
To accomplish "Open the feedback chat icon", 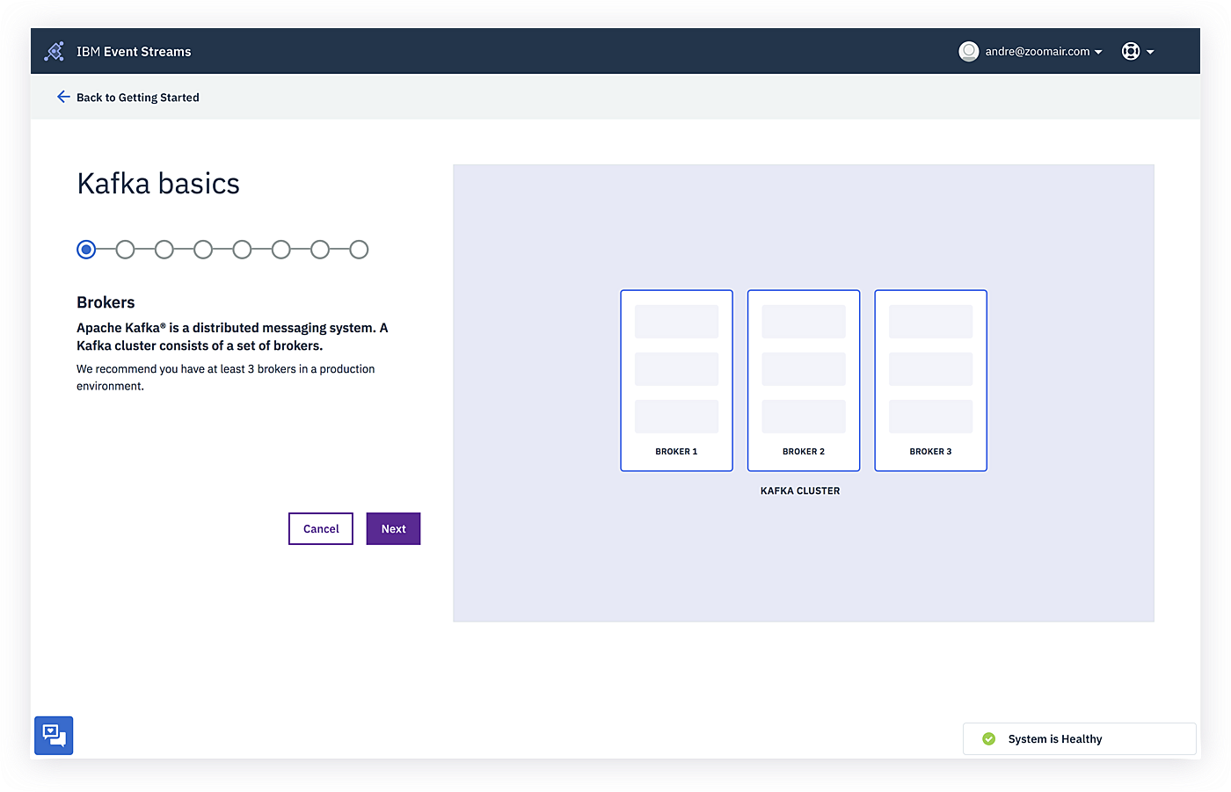I will [54, 736].
